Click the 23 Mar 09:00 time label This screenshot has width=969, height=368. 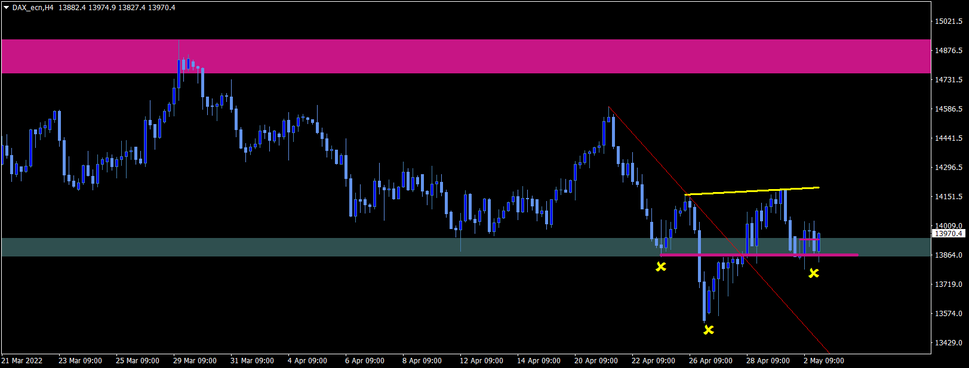click(80, 361)
